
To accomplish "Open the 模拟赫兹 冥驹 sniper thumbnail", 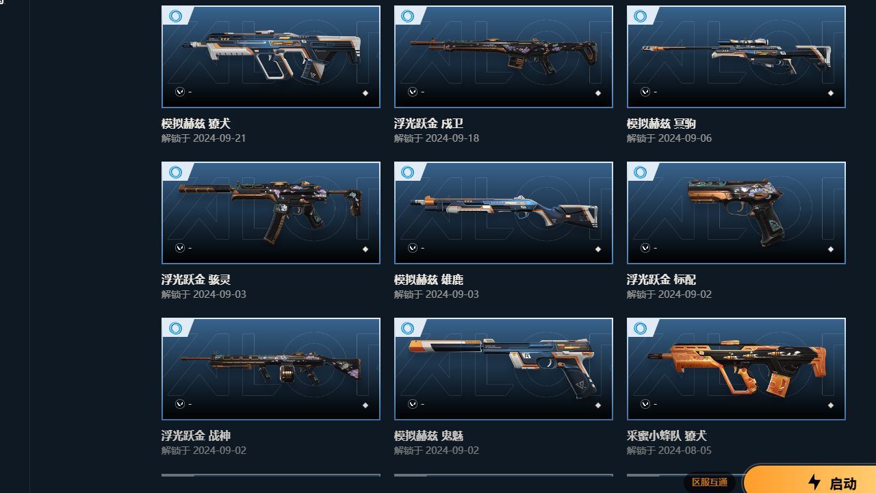I will [736, 57].
